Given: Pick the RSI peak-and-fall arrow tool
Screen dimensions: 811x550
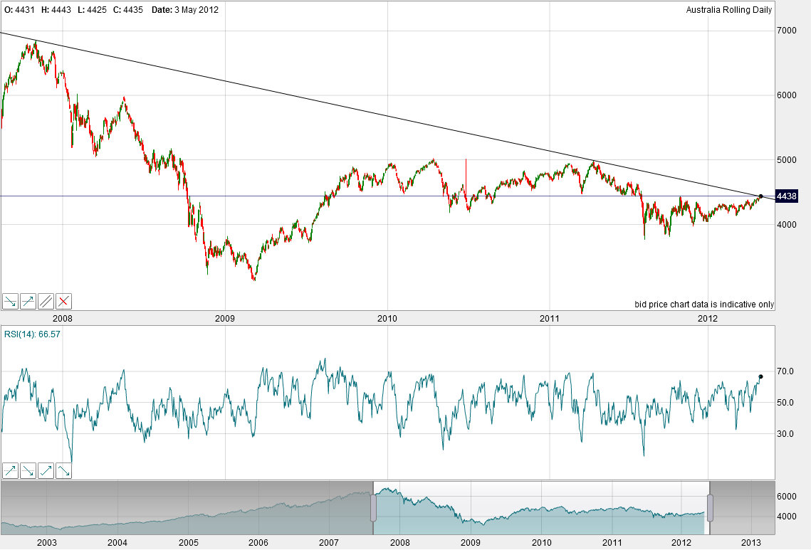Looking at the screenshot, I should click(64, 470).
